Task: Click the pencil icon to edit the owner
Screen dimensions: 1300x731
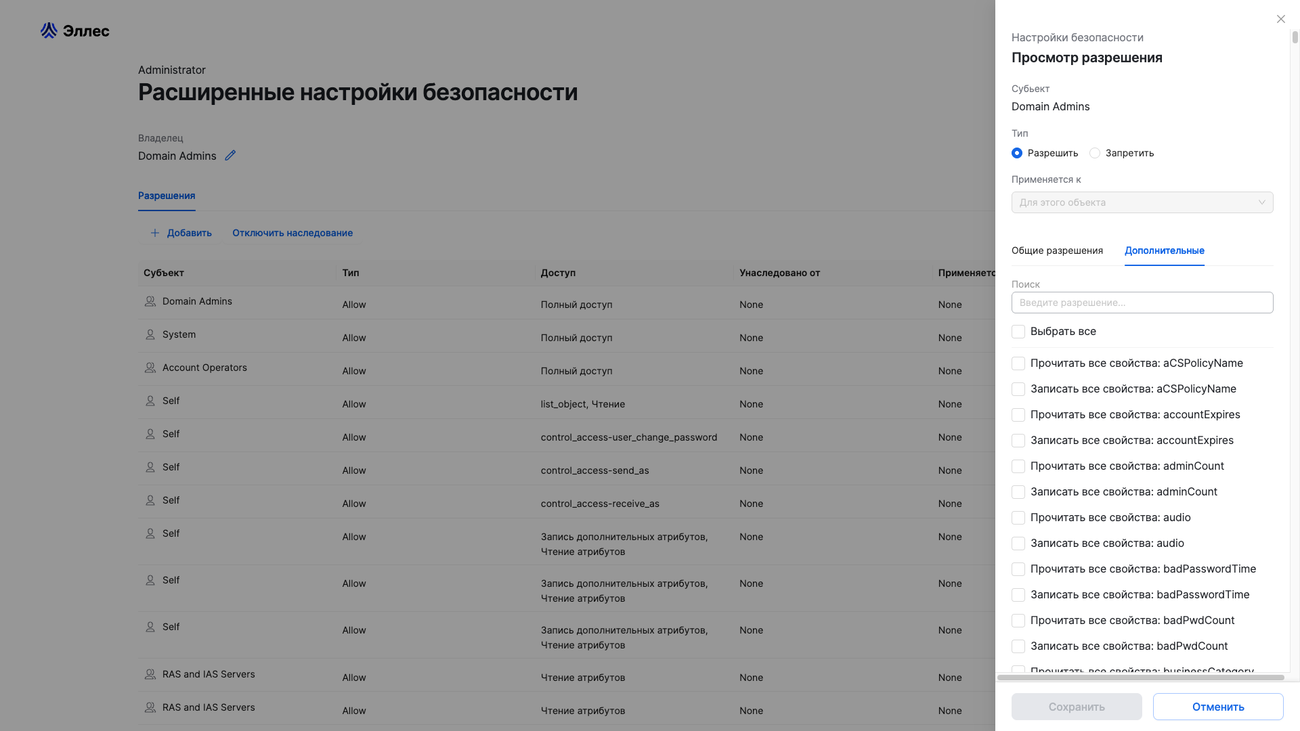Action: tap(230, 156)
